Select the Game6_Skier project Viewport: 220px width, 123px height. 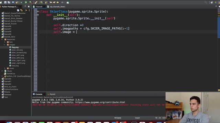(x=10, y=37)
